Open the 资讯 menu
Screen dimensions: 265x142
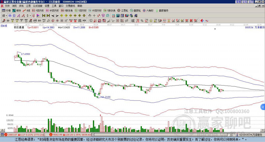coord(21,6)
